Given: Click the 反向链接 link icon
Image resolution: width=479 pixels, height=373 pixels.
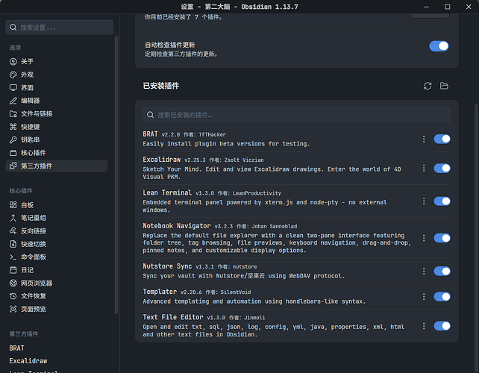Looking at the screenshot, I should click(13, 231).
